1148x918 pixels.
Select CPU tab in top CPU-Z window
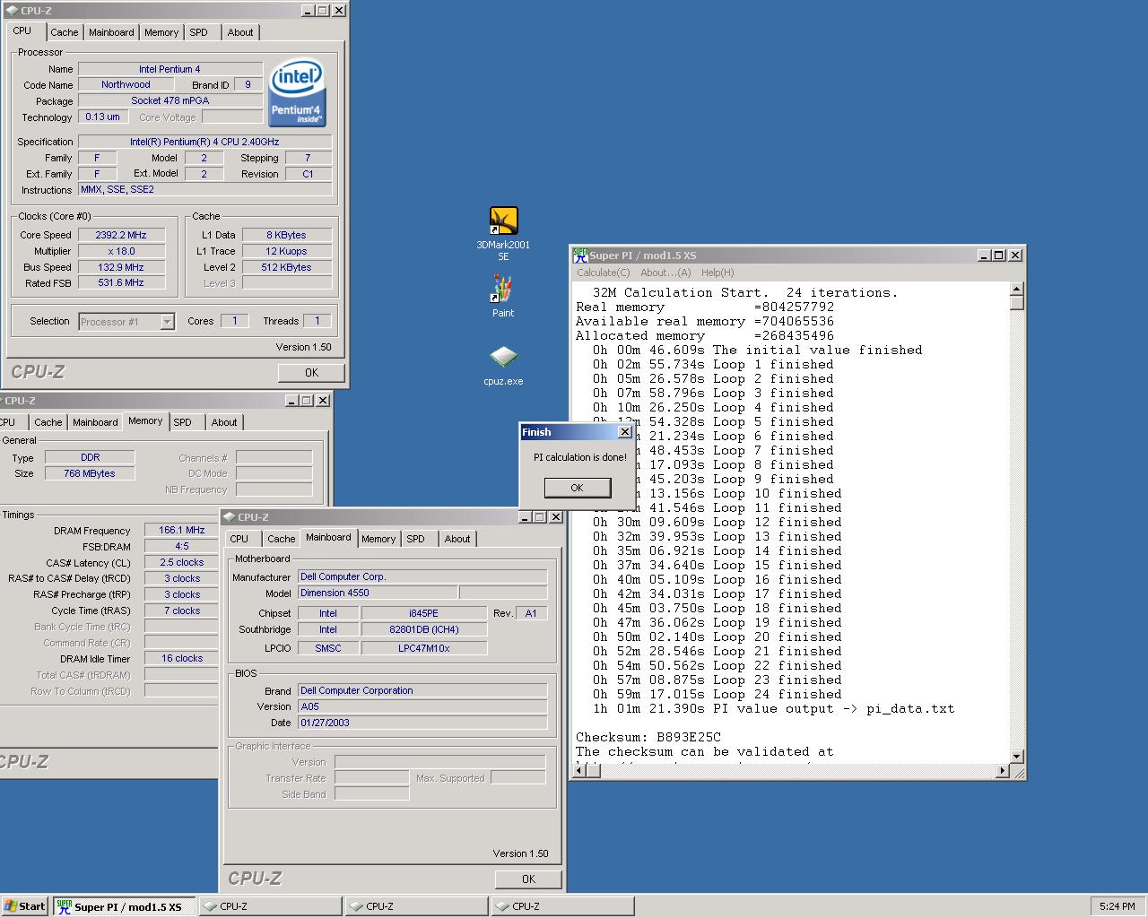click(22, 30)
